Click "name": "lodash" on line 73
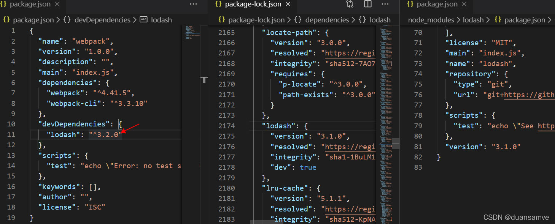Viewport: 555px width, 224px height. click(x=481, y=63)
